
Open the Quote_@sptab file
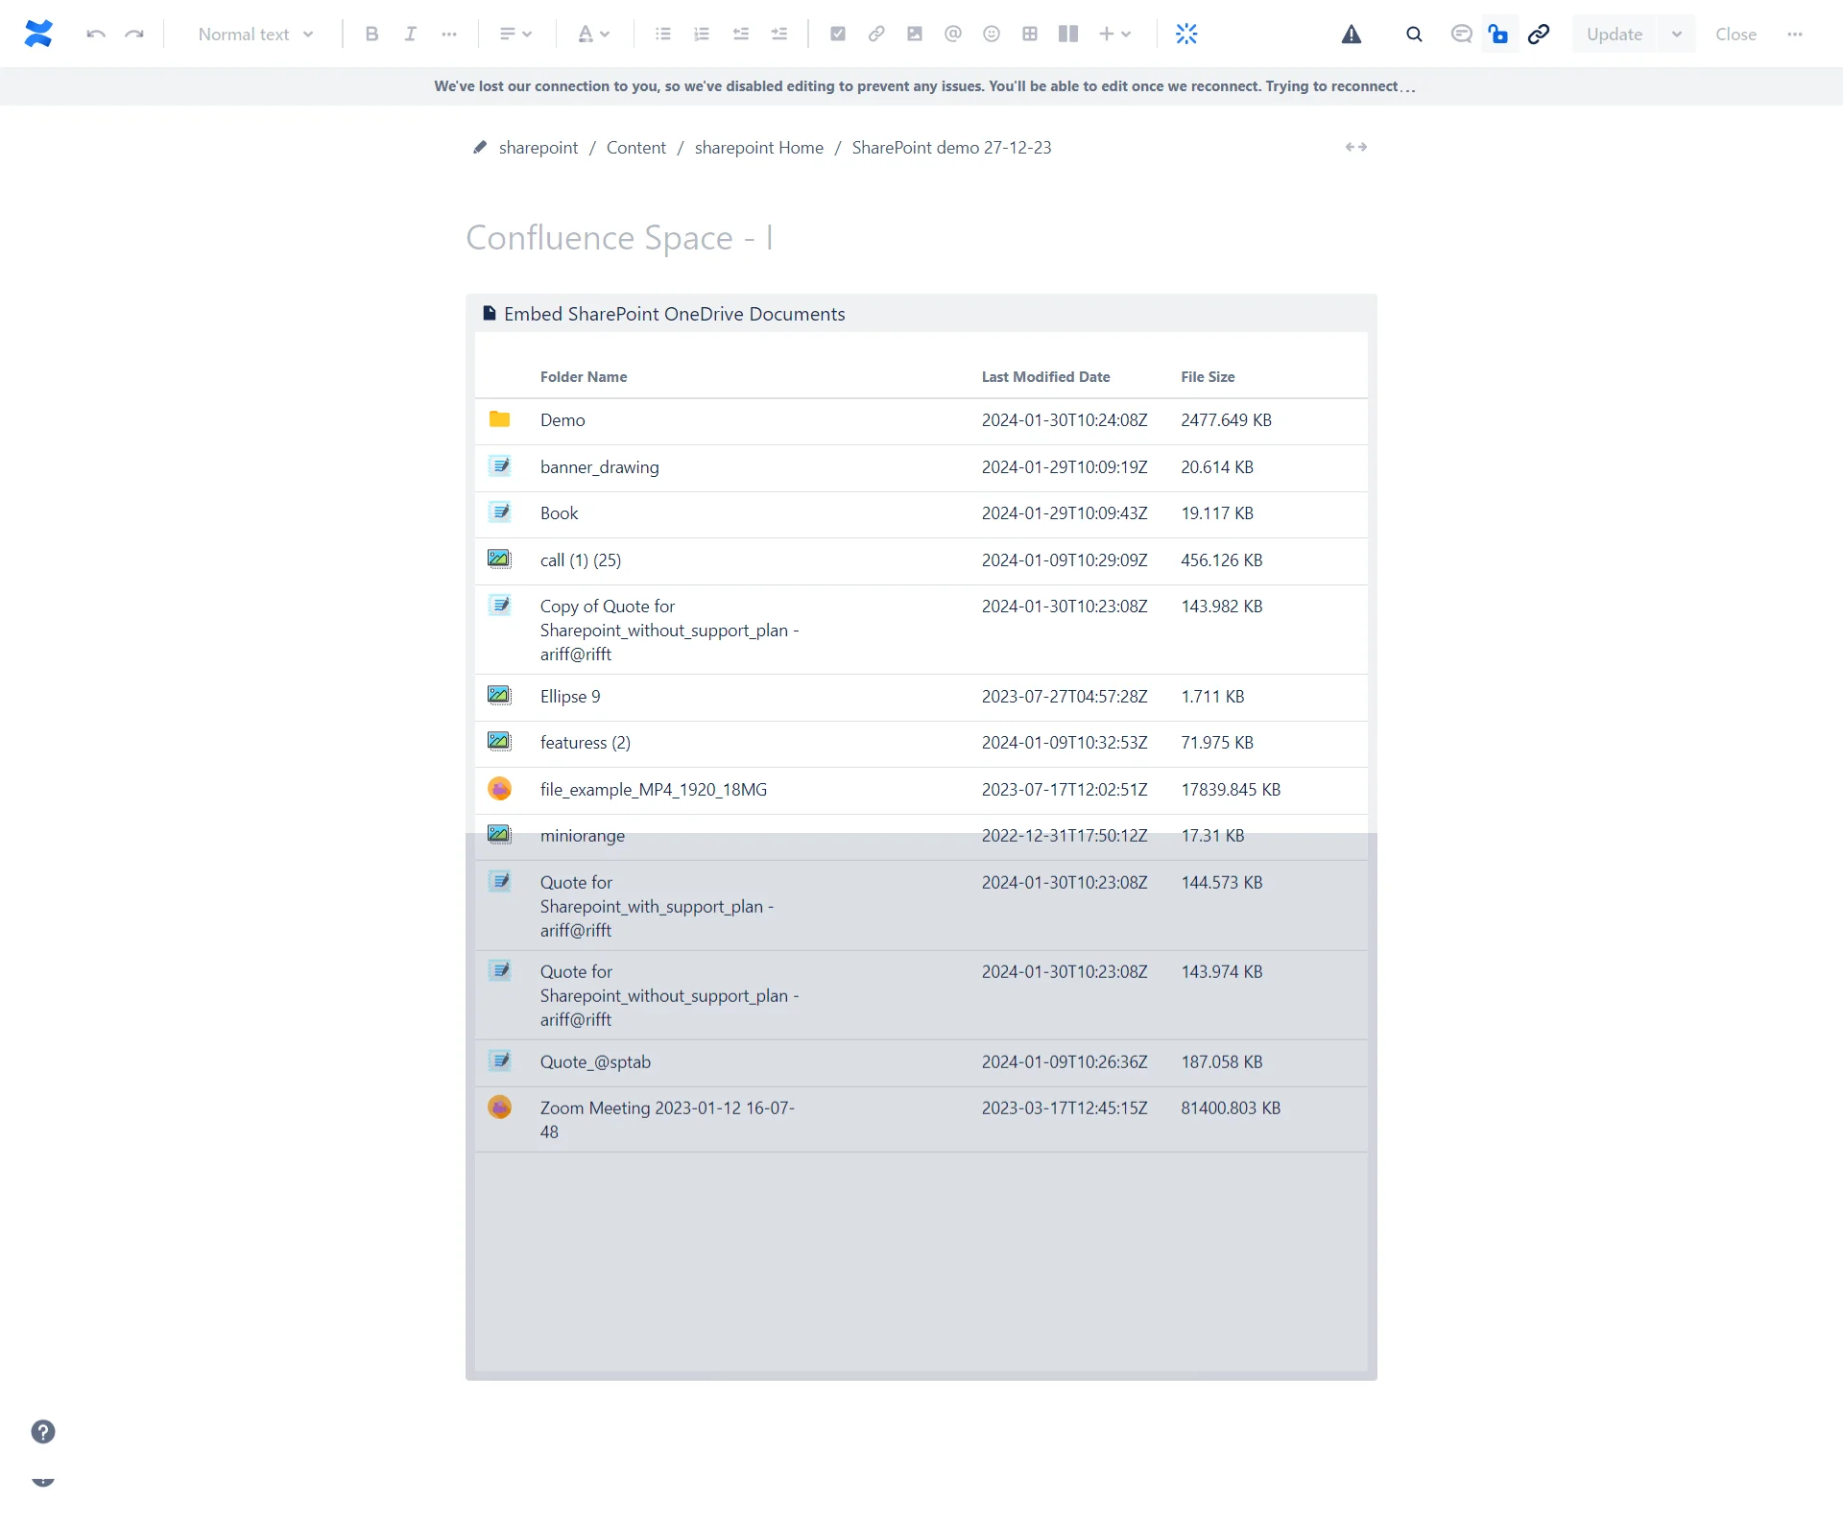[595, 1062]
